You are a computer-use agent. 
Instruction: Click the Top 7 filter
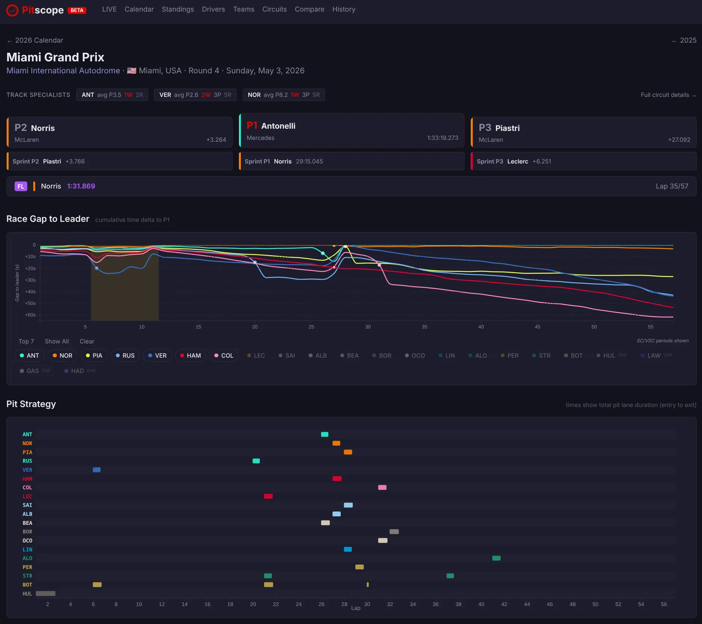coord(26,342)
